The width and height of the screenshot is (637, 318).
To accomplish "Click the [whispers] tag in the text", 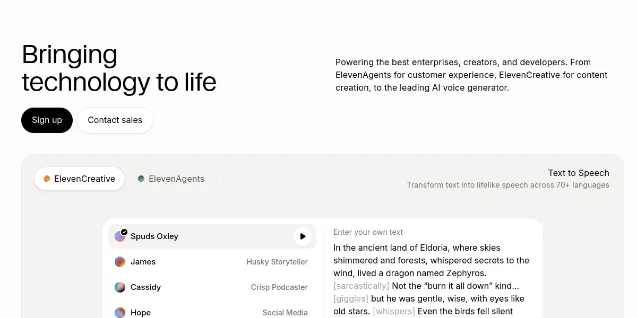I will click(394, 312).
